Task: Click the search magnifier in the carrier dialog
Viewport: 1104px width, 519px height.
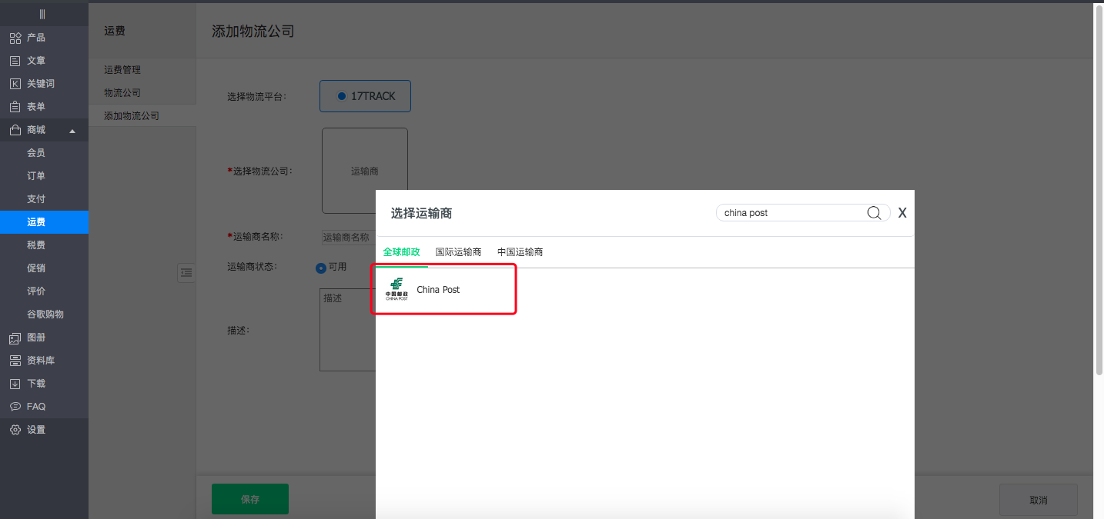Action: click(874, 212)
